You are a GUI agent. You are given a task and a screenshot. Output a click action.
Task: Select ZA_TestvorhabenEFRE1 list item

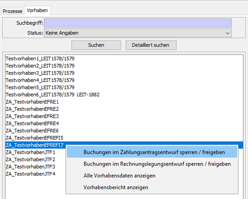[32, 102]
